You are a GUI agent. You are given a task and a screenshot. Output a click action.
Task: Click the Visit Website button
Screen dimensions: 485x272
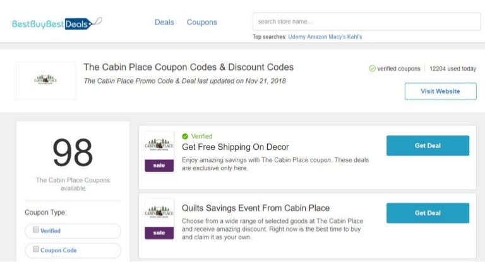click(x=440, y=91)
